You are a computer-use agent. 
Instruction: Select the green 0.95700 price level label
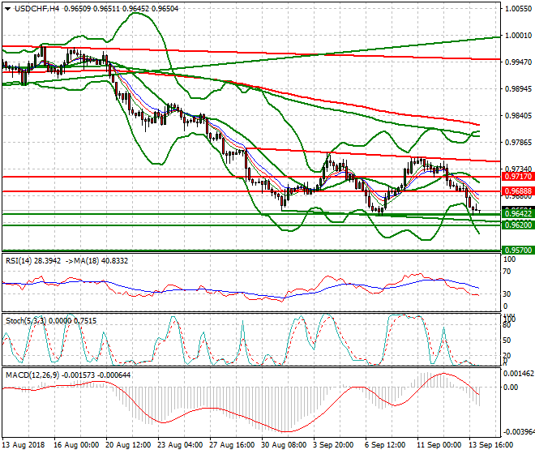[518, 251]
